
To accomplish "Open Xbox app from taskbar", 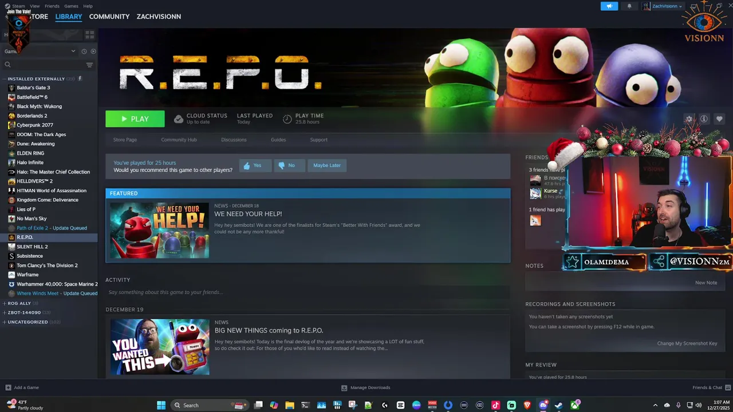I will [x=574, y=405].
